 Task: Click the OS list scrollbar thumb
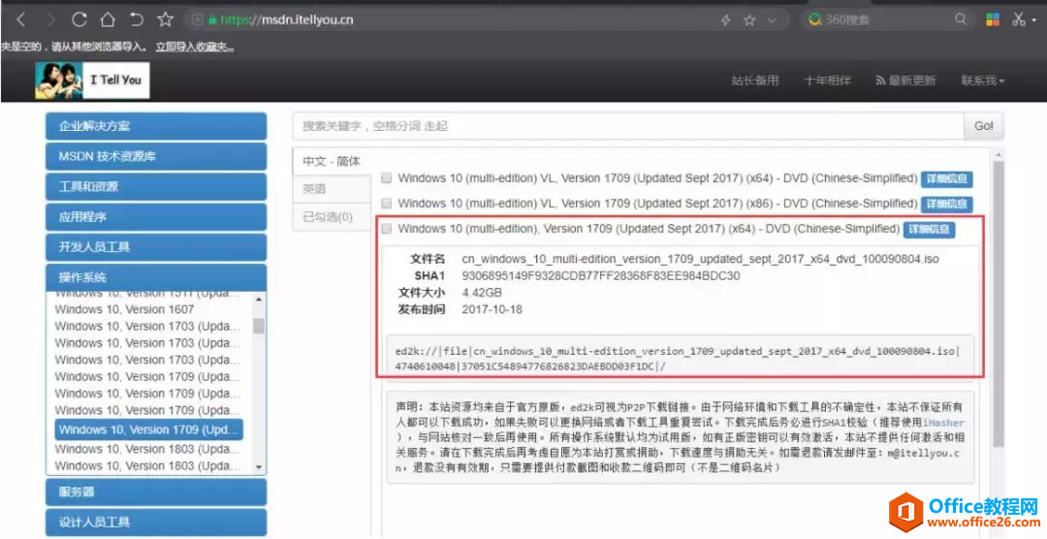pyautogui.click(x=259, y=326)
